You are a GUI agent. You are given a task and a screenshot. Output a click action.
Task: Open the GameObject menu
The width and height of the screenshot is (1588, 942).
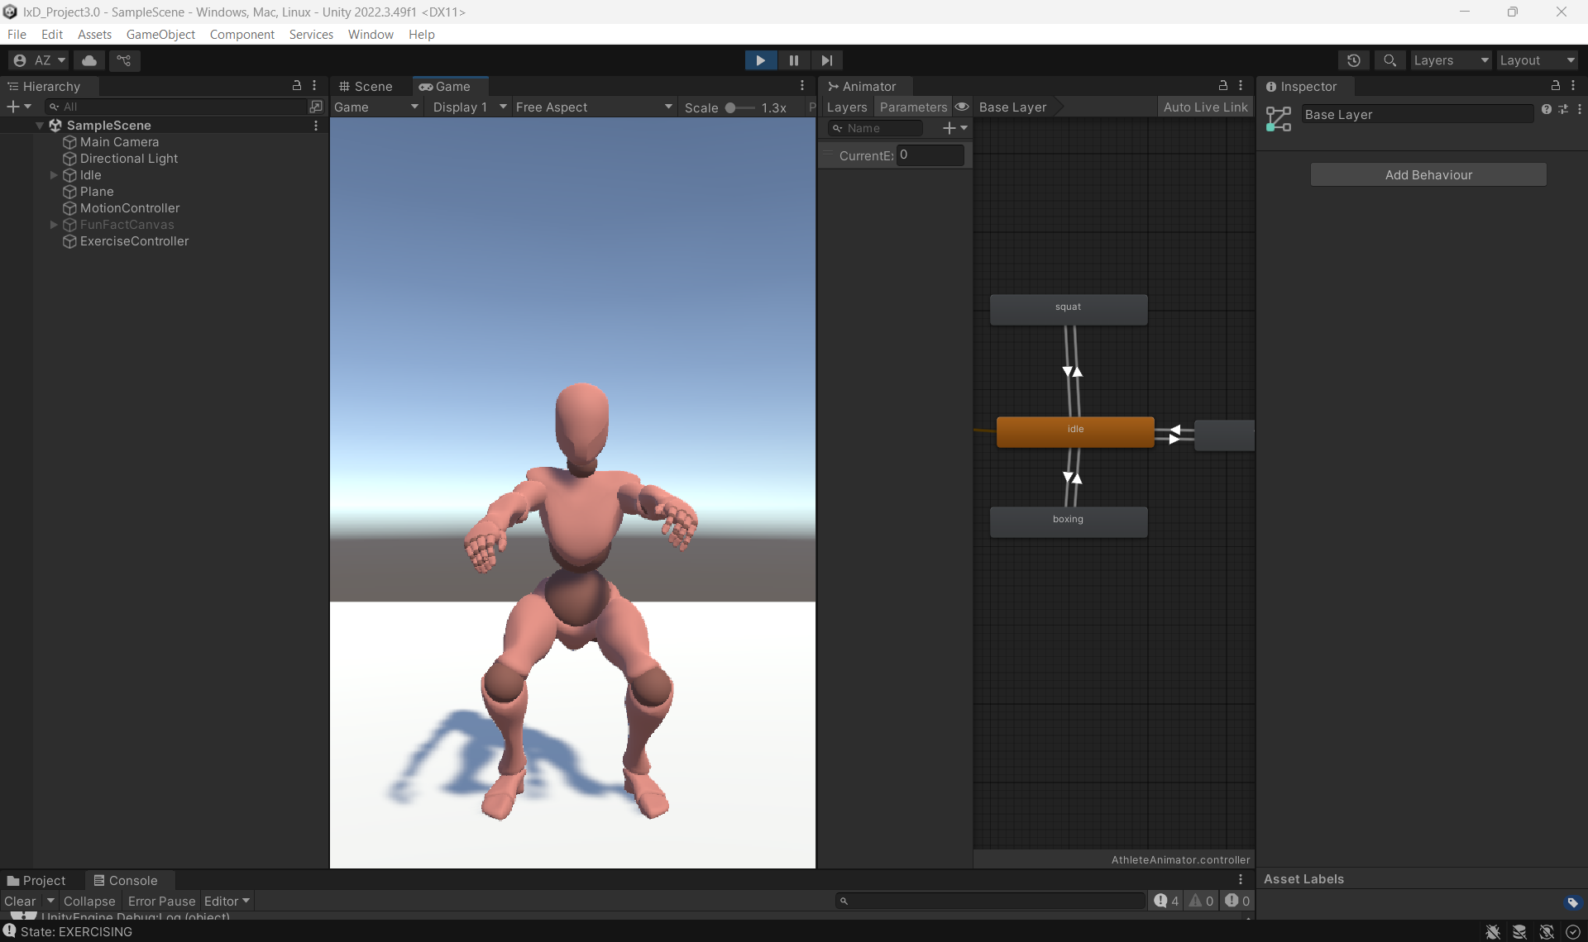pyautogui.click(x=160, y=34)
